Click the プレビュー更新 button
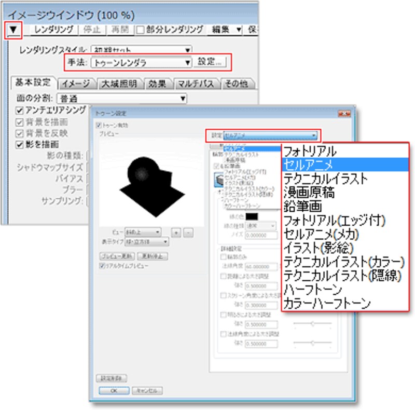This screenshot has height=410, width=415. click(x=117, y=256)
